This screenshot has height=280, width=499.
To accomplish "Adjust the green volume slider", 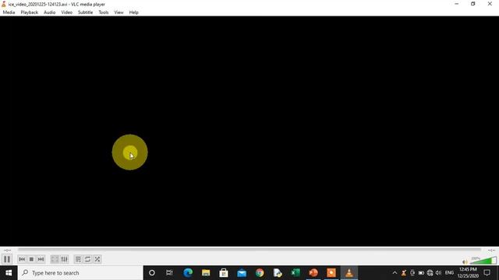I will tap(483, 261).
